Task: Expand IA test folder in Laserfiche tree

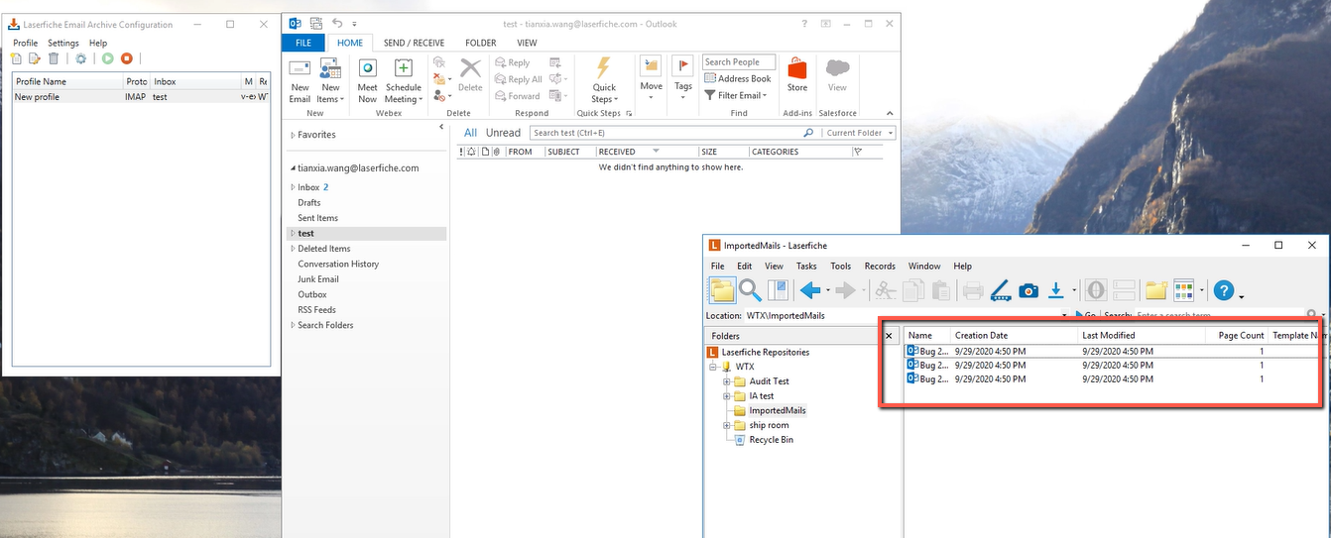Action: click(727, 396)
